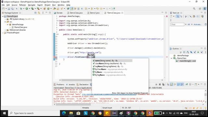Toggle Categorized view in Task List

coord(178,17)
